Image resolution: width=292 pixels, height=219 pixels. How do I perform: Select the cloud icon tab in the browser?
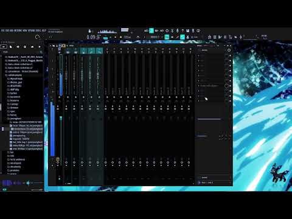pos(32,47)
